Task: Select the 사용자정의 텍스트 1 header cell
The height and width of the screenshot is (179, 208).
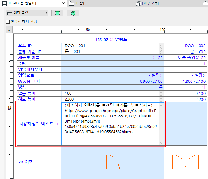Action: tap(39, 124)
